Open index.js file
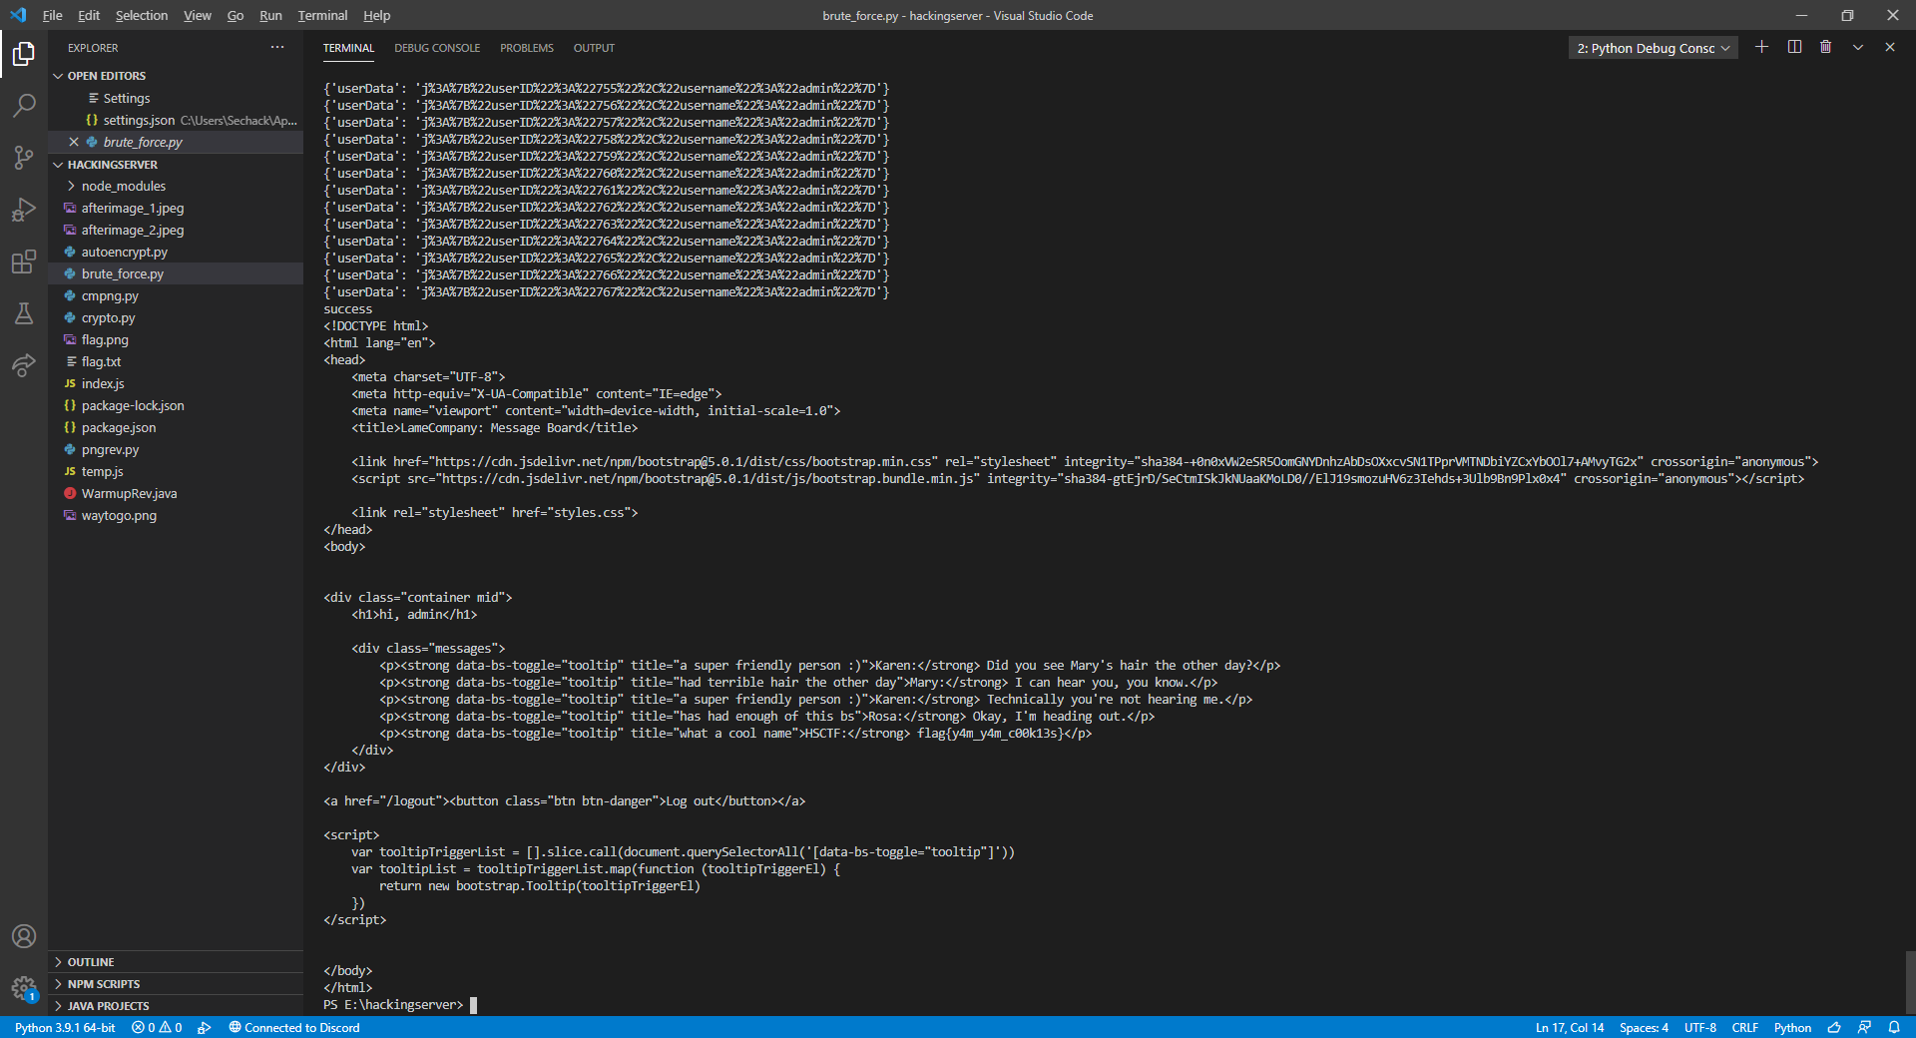This screenshot has width=1916, height=1038. [x=176, y=384]
